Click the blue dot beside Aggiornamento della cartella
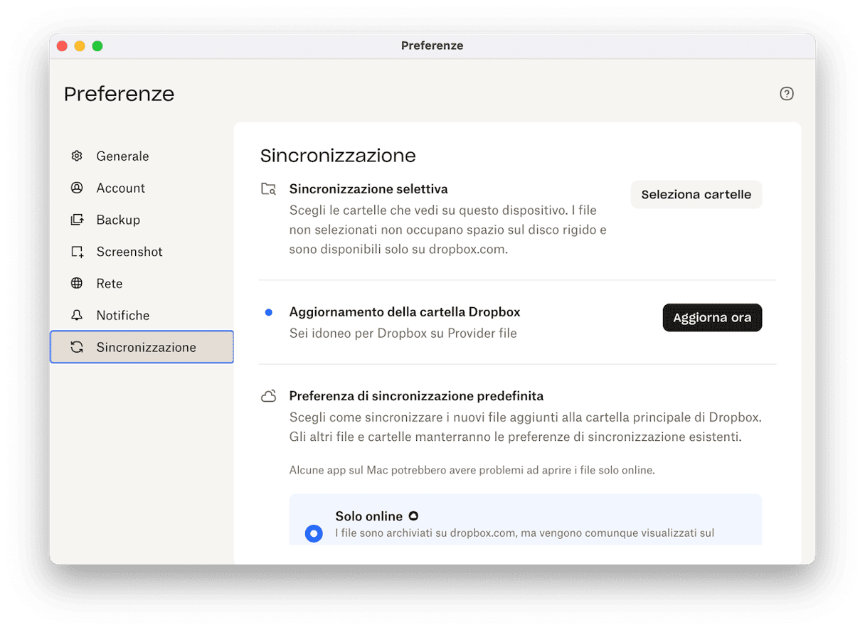The height and width of the screenshot is (630, 865). tap(268, 312)
